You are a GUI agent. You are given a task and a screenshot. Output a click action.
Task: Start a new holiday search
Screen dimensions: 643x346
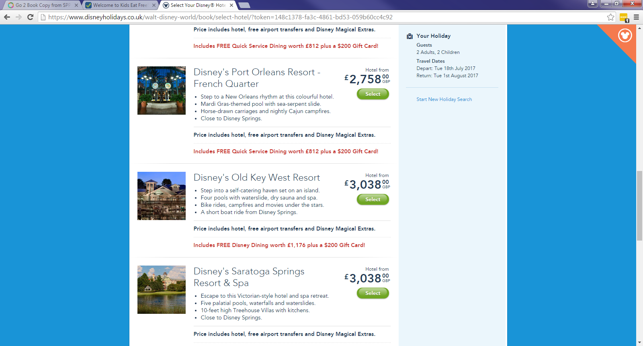click(444, 99)
